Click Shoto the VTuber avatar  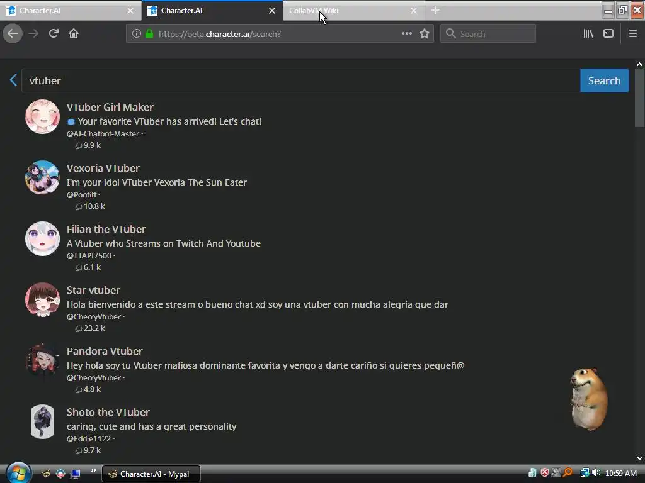42,422
